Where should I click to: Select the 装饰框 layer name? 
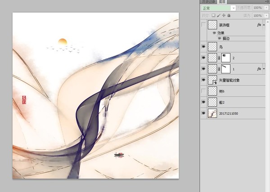[x=225, y=25]
